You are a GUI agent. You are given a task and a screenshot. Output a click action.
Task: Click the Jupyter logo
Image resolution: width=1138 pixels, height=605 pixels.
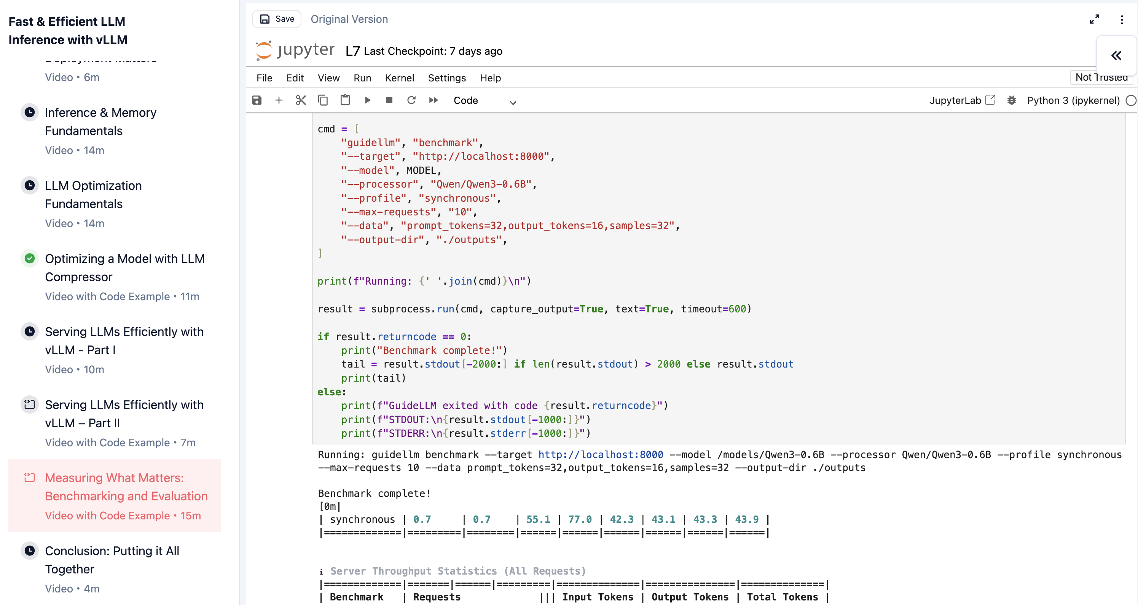(295, 50)
